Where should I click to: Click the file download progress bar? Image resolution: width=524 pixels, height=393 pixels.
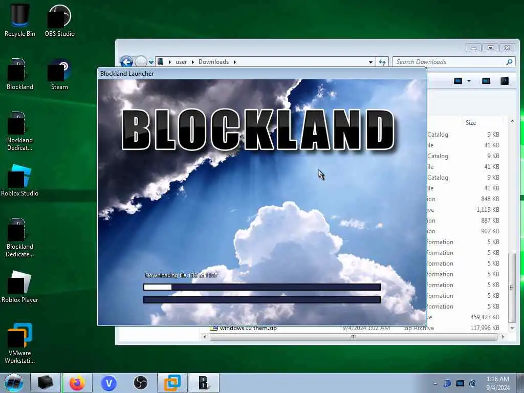(x=262, y=287)
